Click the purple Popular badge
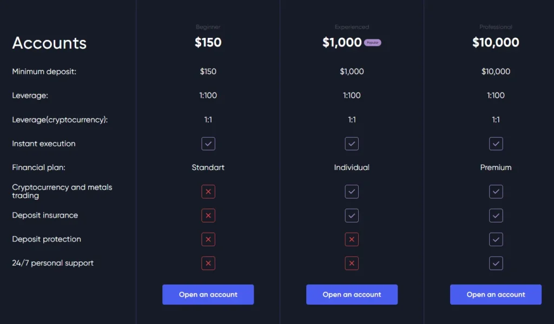554x324 pixels. click(x=372, y=43)
